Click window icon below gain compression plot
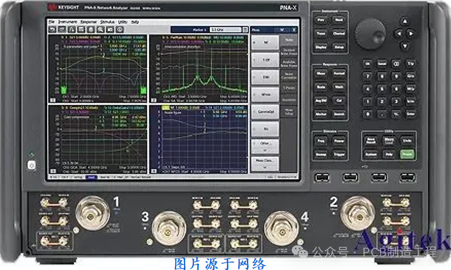Image resolution: width=451 pixels, height=270 pixels. (53, 171)
